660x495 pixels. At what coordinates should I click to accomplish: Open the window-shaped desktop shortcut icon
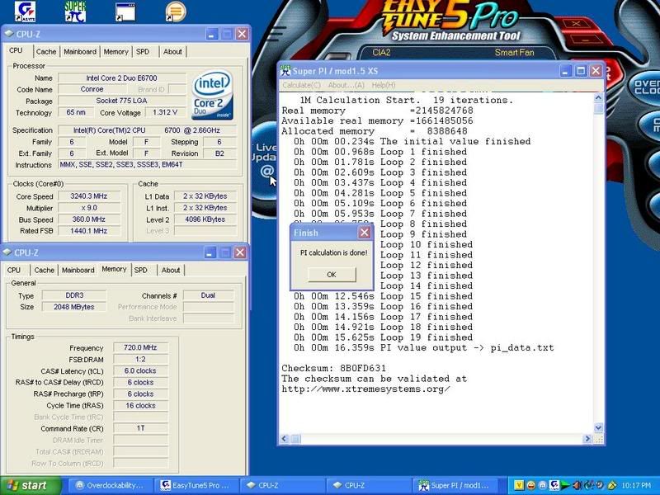[x=125, y=12]
